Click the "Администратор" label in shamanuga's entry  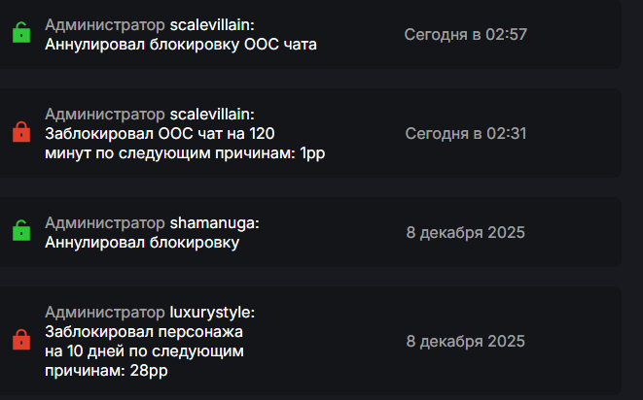tap(105, 223)
